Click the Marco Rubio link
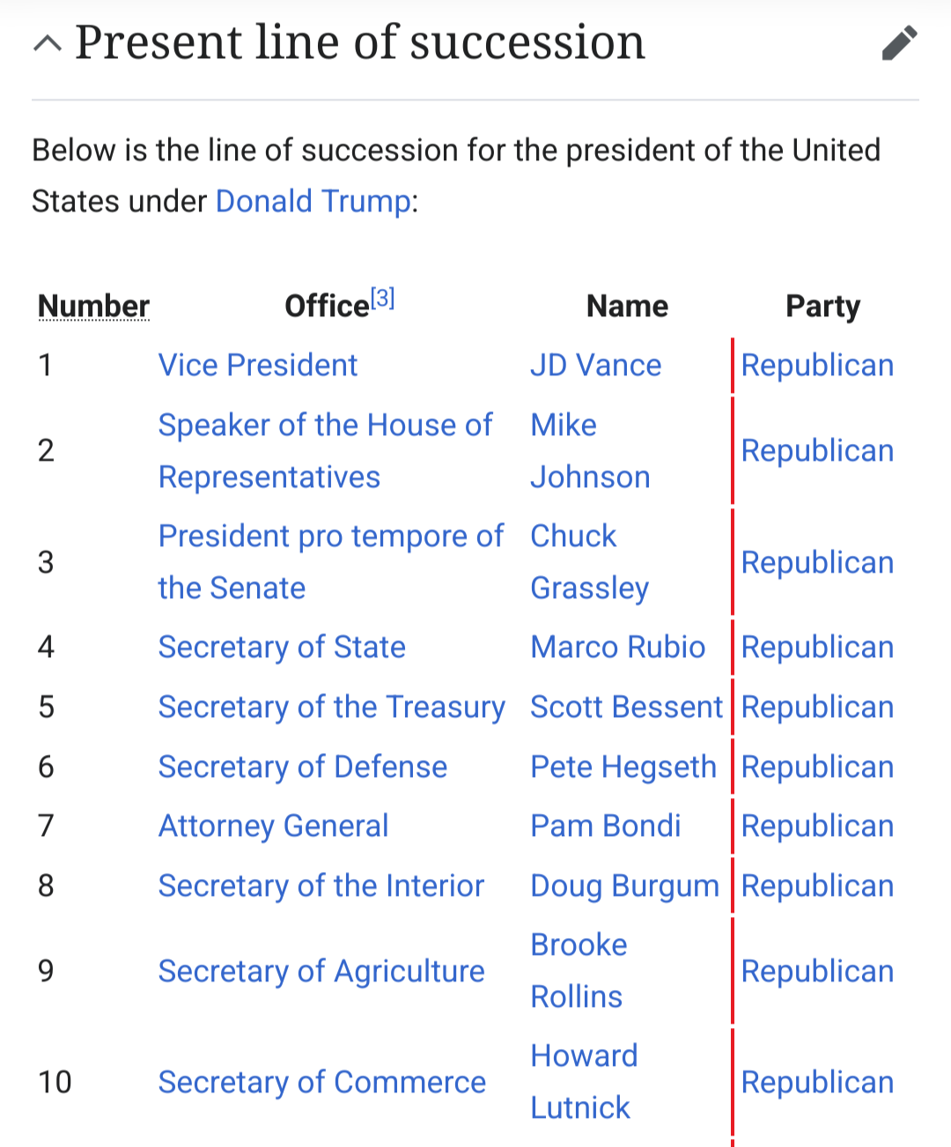951x1147 pixels. (618, 647)
